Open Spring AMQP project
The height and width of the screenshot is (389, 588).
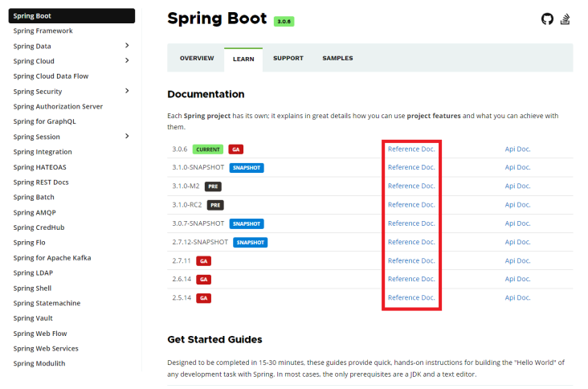[x=35, y=213]
